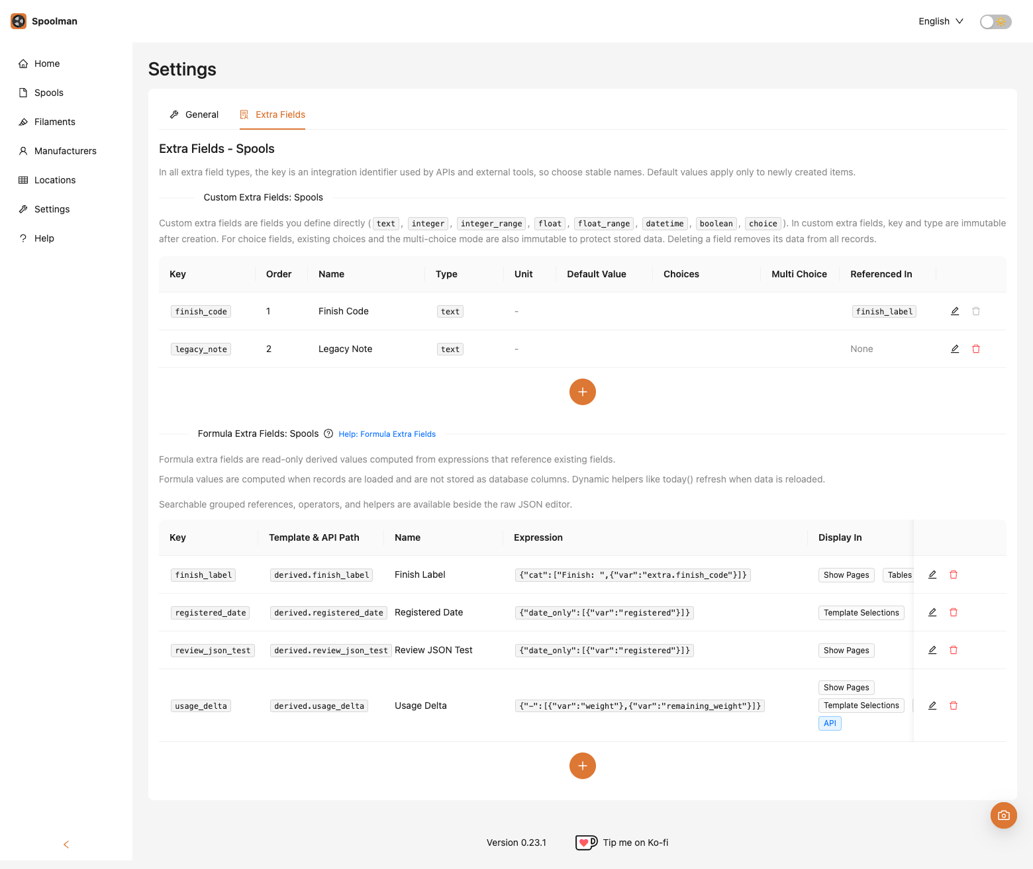Collapse the sidebar with the arrow
Image resolution: width=1033 pixels, height=869 pixels.
click(x=66, y=845)
